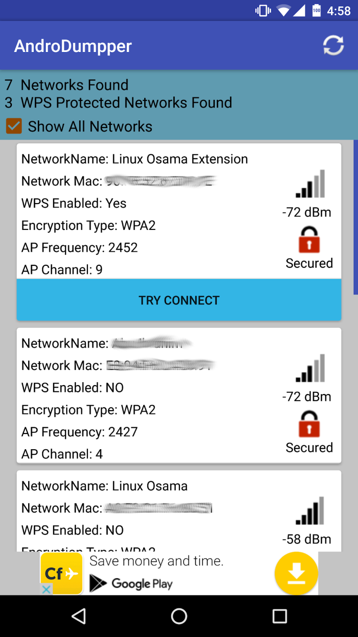Image resolution: width=358 pixels, height=637 pixels.
Task: Tap the Android back navigation button
Action: 79,616
